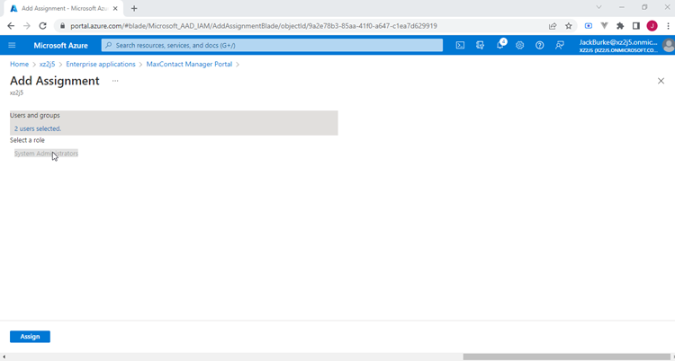
Task: Open the tab search chevron
Action: click(598, 7)
